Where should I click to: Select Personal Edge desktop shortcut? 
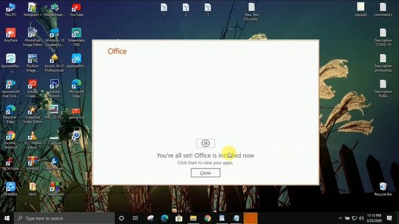11,114
